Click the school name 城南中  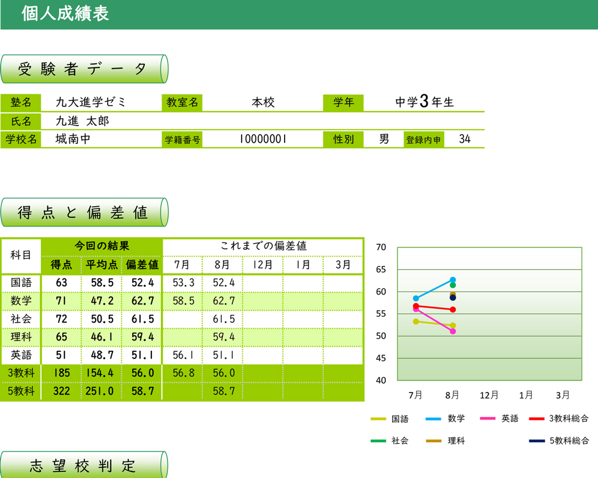tap(73, 139)
